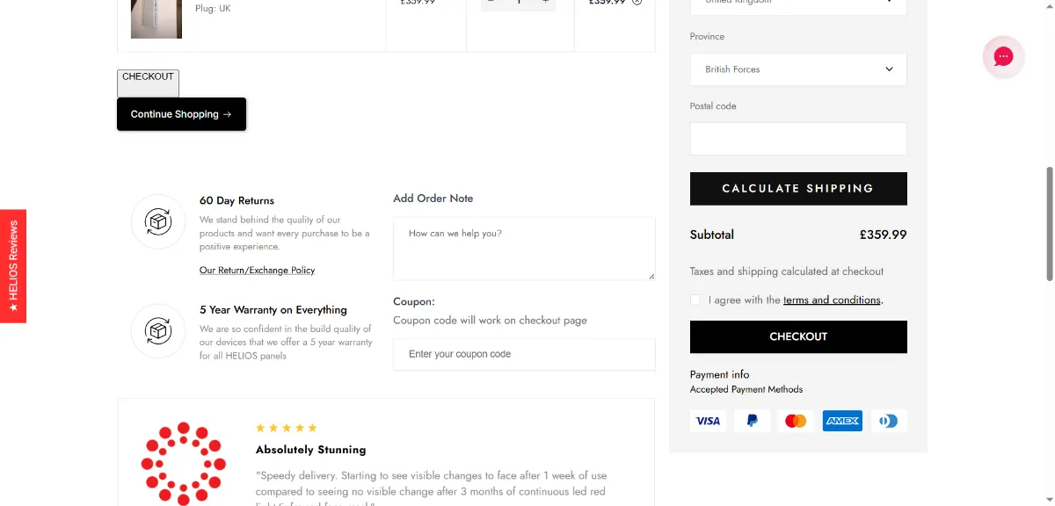Click the Calculate Shipping button
The width and height of the screenshot is (1055, 506).
(798, 189)
